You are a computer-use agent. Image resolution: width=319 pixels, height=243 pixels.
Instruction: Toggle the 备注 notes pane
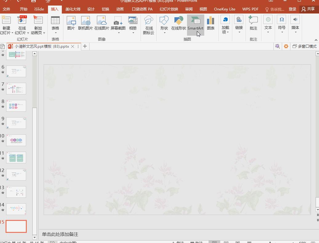(178, 241)
